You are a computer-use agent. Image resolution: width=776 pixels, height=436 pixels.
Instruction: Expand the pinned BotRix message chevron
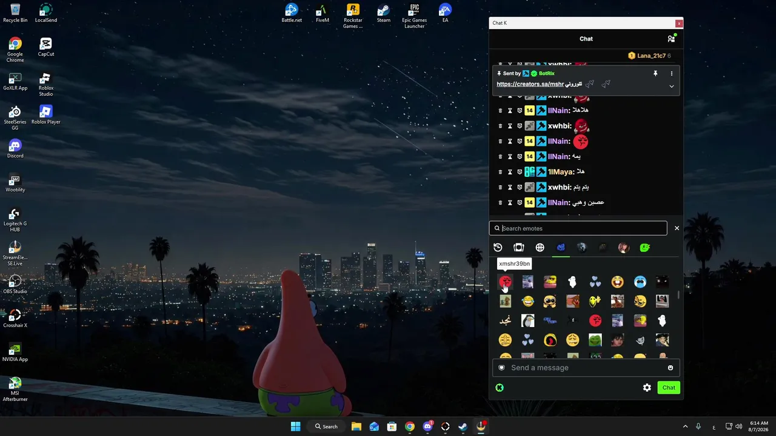click(671, 87)
